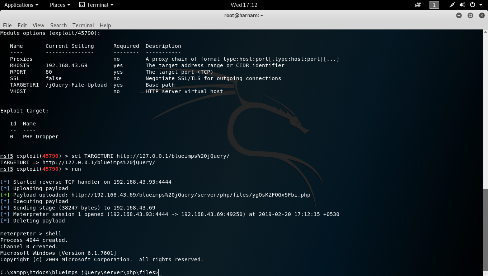
Task: Open the Search menu
Action: click(58, 25)
